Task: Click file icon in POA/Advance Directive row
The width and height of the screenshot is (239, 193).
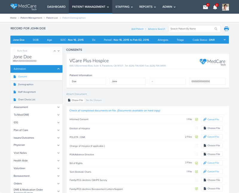Action: [205, 154]
